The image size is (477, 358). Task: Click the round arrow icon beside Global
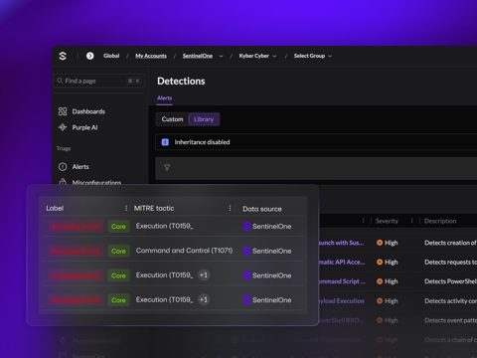(x=89, y=56)
